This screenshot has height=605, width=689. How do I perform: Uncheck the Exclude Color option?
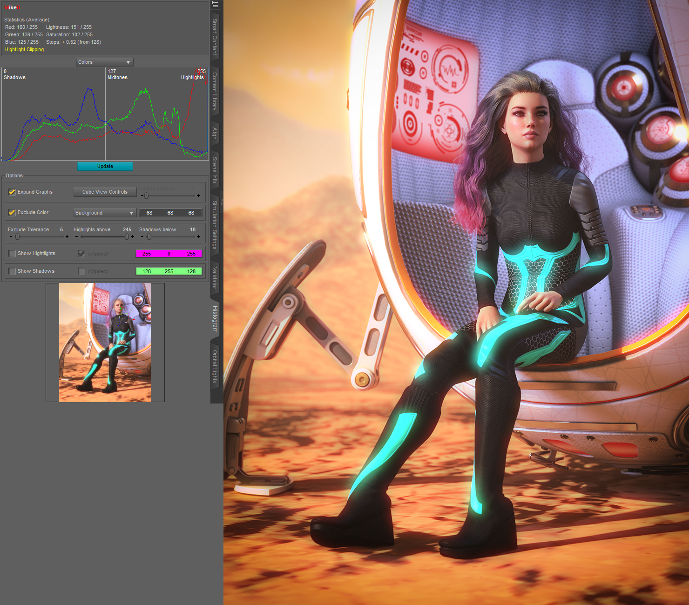pyautogui.click(x=12, y=213)
